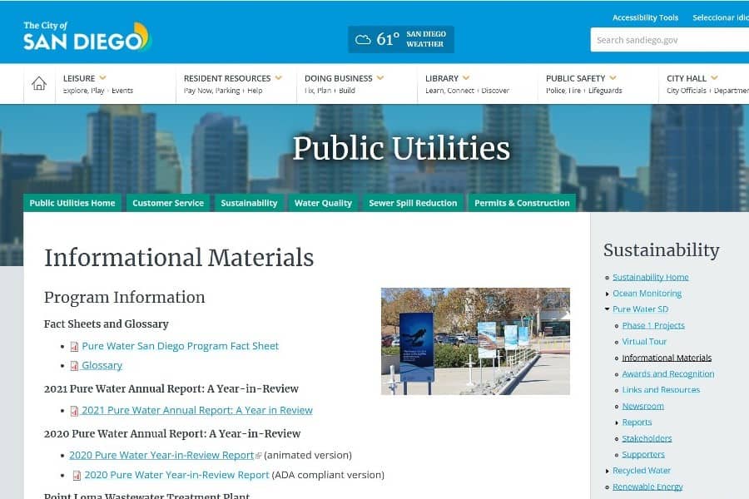
Task: Click the search sandiego.gov input field
Action: tap(668, 40)
